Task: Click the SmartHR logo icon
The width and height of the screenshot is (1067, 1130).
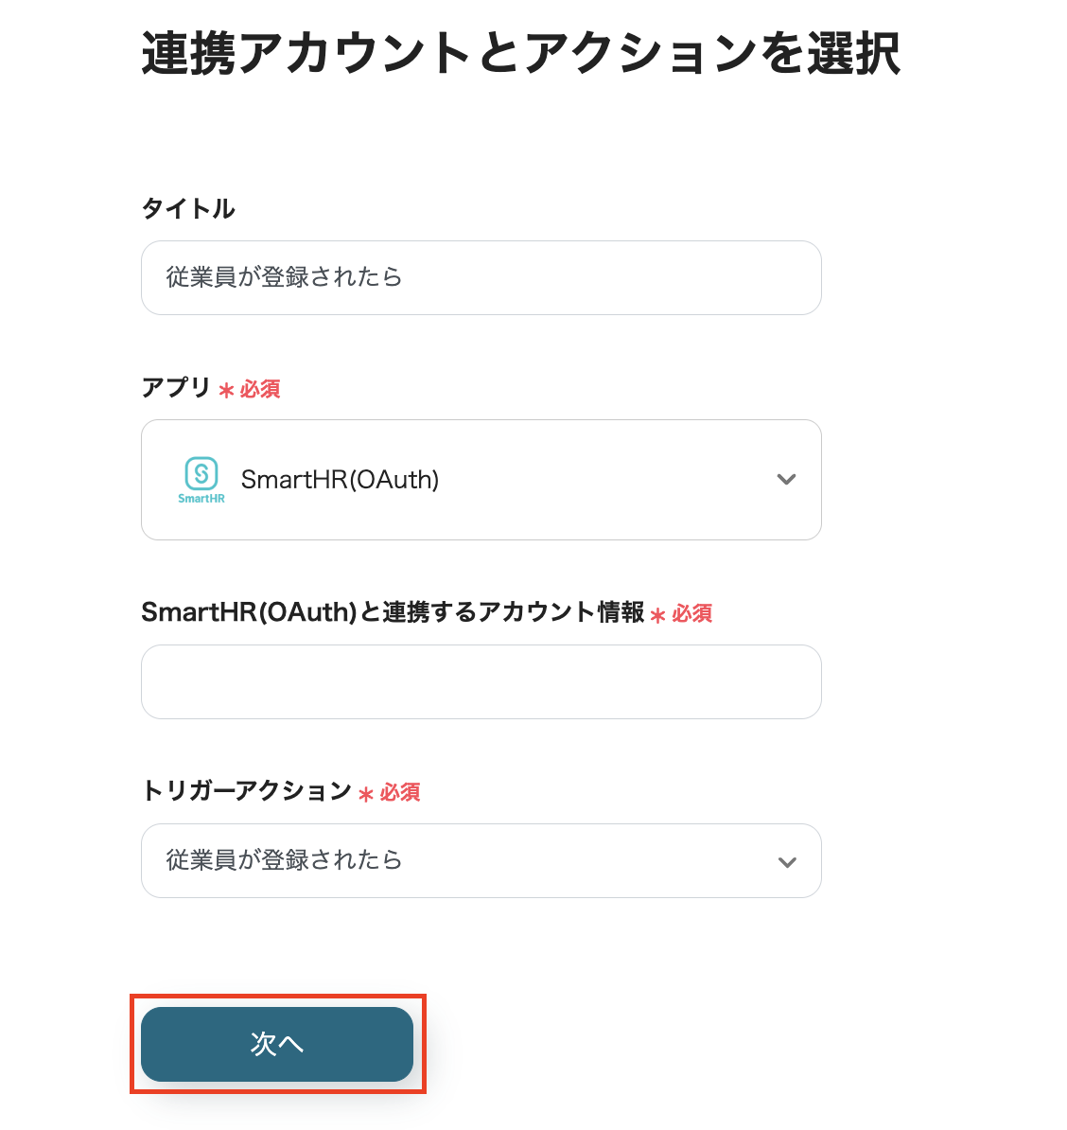Action: pyautogui.click(x=201, y=479)
